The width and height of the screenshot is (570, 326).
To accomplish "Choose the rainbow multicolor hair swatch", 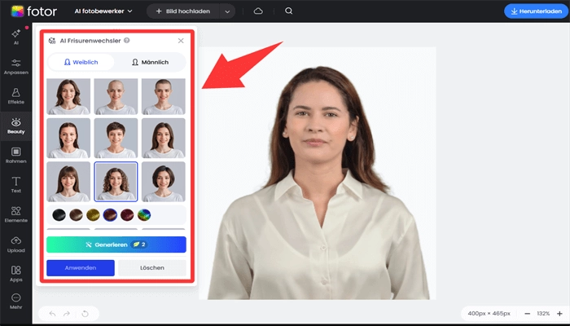I will click(144, 215).
